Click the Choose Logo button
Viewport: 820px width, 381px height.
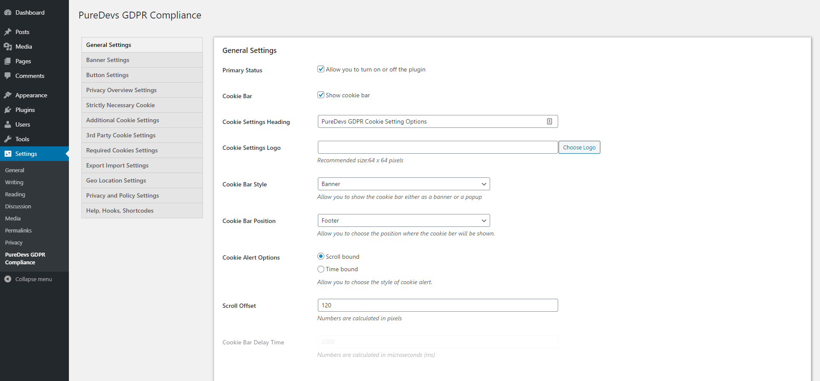click(x=579, y=147)
